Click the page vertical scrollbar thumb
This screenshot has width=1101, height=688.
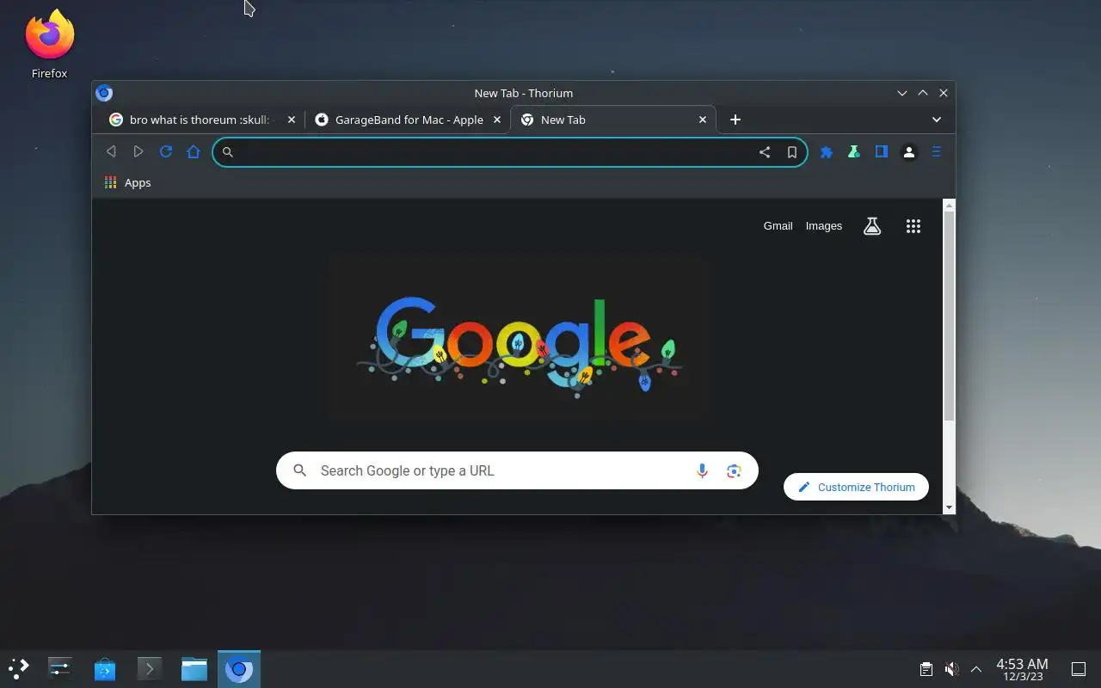click(x=950, y=316)
